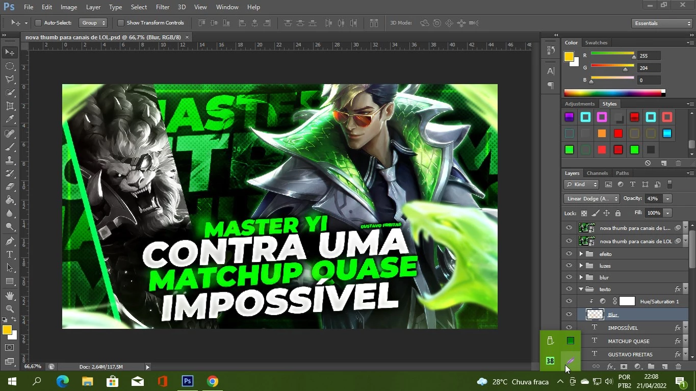
Task: Select the Path Selection tool
Action: [10, 268]
